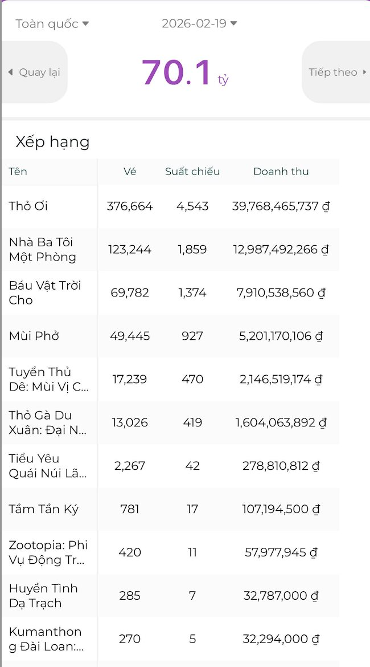The image size is (370, 667).
Task: Open Báu Vật Trời Cho movie
Action: click(44, 293)
